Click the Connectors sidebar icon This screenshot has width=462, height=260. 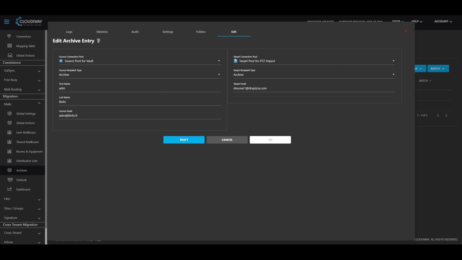point(9,36)
